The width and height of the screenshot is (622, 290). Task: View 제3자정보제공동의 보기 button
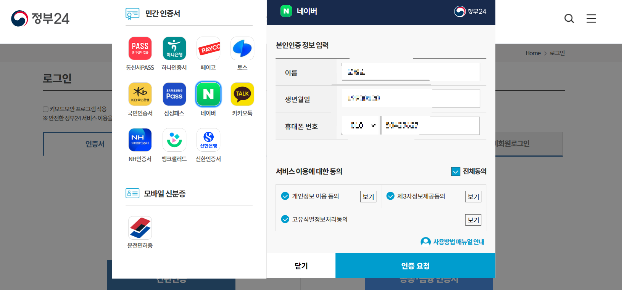click(473, 197)
